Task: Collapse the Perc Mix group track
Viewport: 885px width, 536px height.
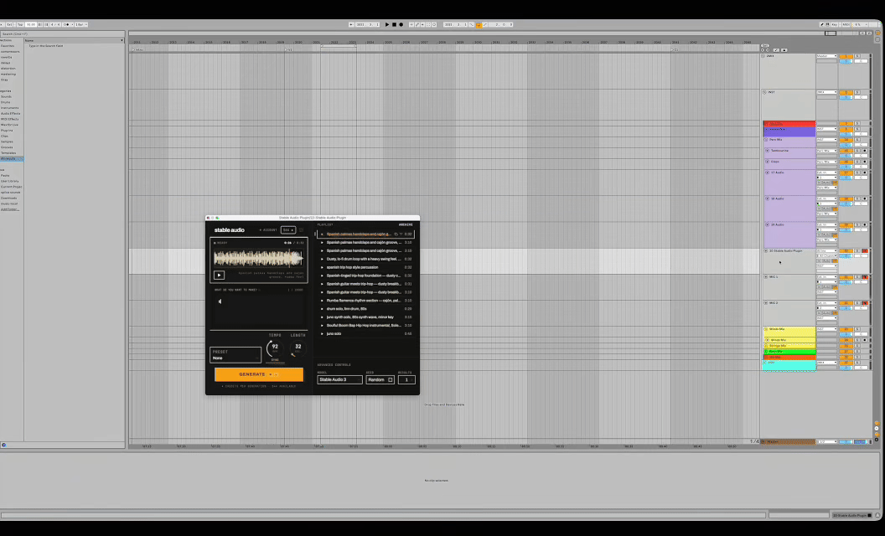Action: [x=766, y=139]
